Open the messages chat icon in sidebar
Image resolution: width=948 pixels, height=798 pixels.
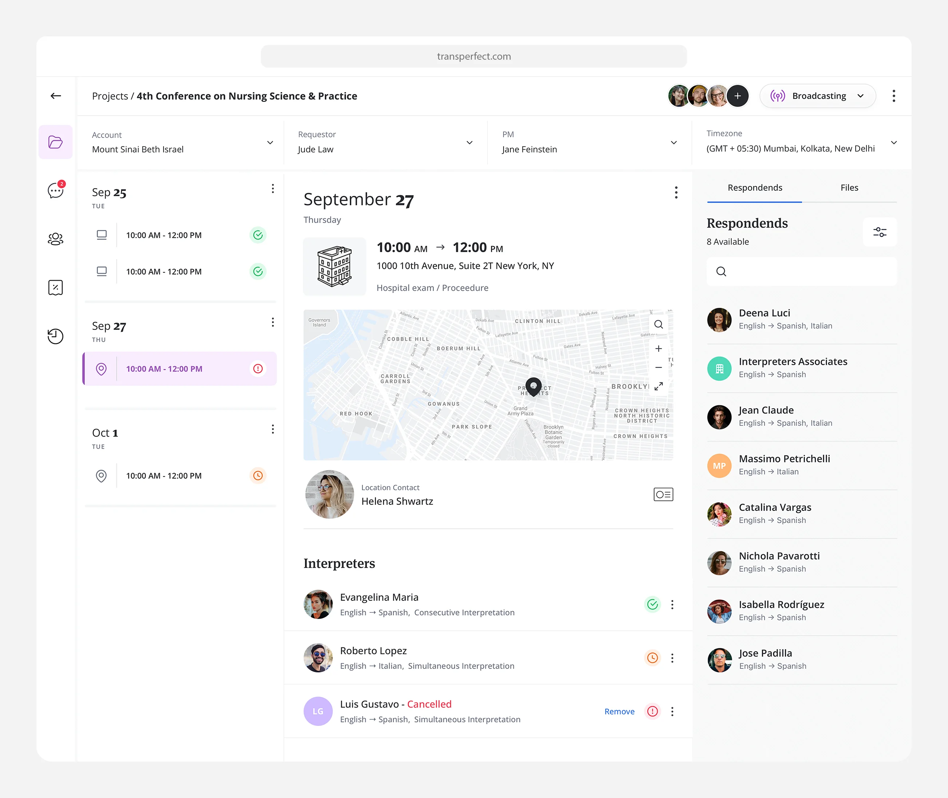coord(56,190)
